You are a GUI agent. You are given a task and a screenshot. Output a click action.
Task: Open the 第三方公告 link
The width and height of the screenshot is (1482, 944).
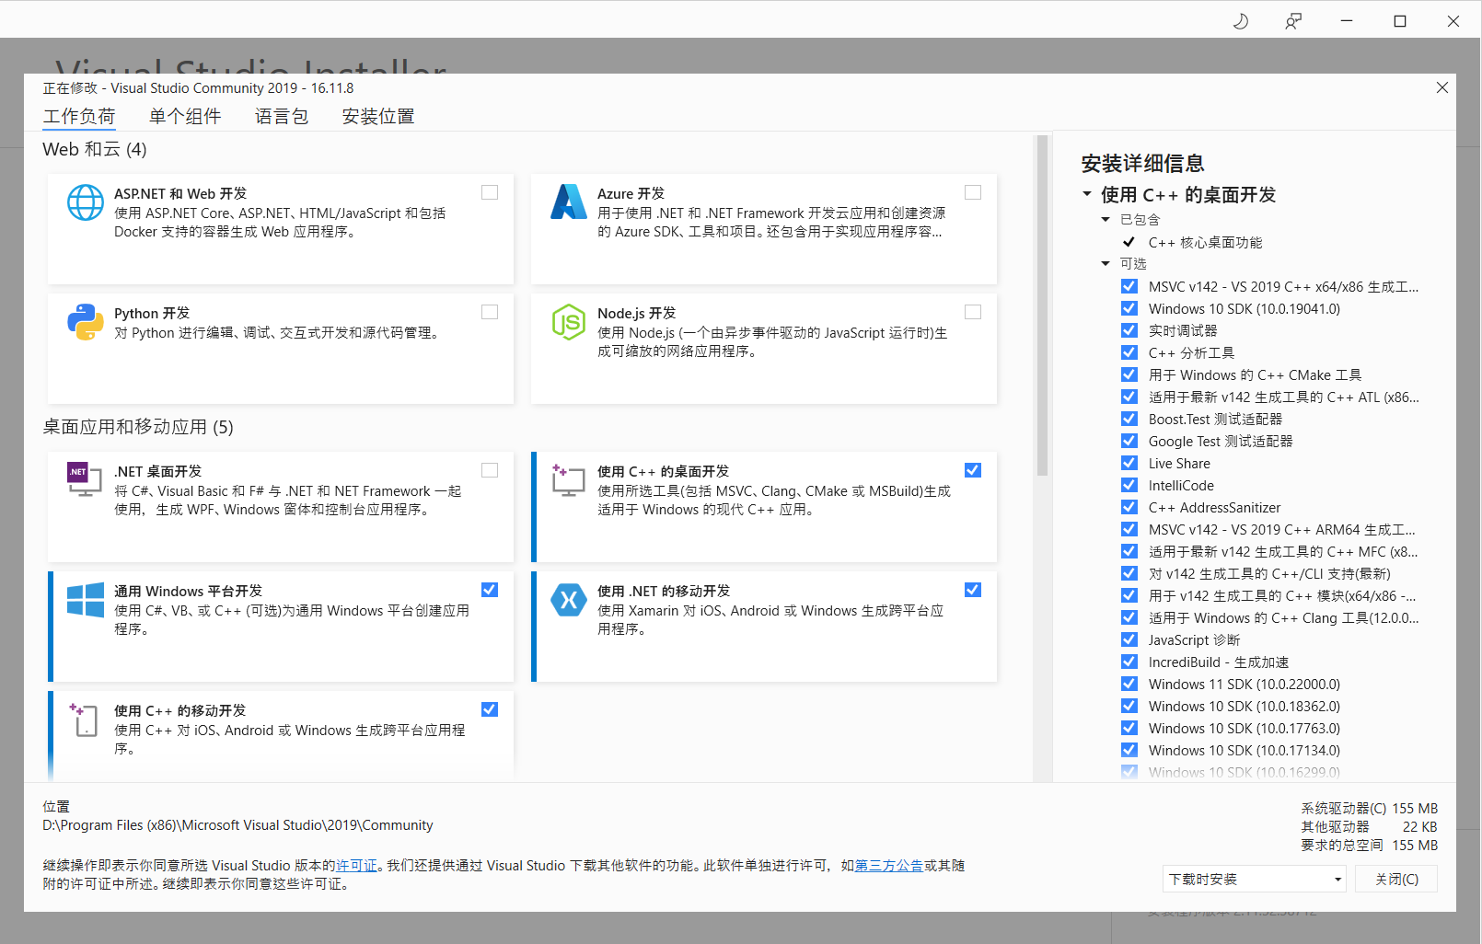[889, 865]
